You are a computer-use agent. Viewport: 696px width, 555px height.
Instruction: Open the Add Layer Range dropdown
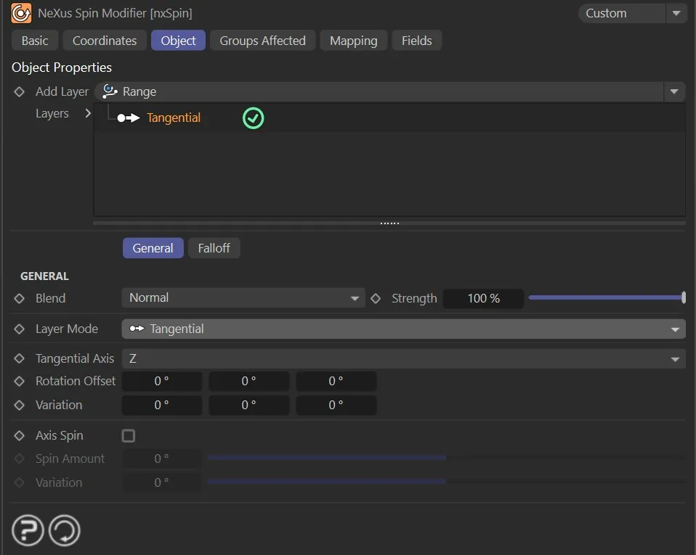[x=389, y=92]
